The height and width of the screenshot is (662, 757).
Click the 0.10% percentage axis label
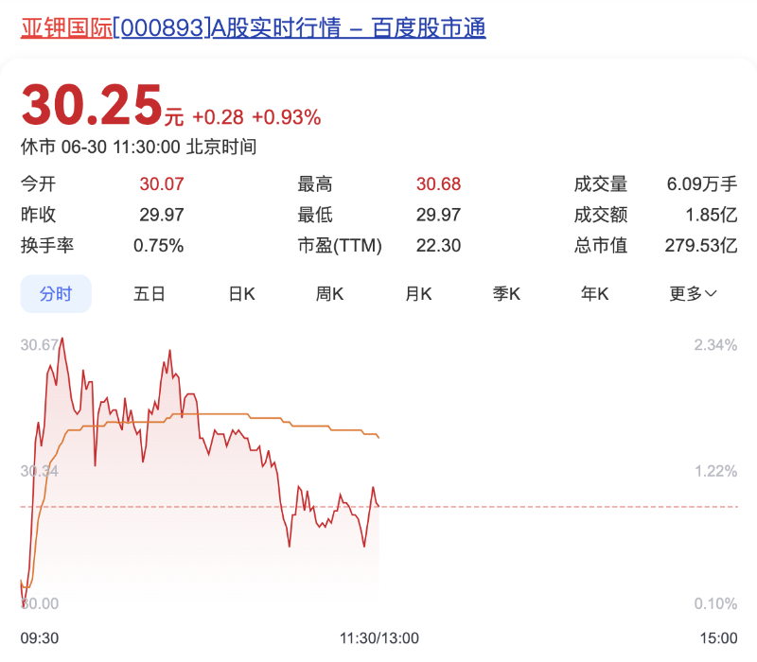[715, 603]
